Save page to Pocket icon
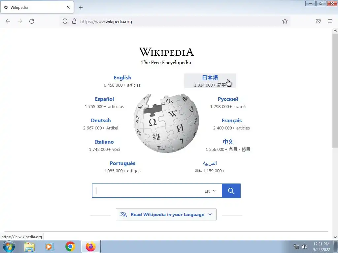 [318, 21]
